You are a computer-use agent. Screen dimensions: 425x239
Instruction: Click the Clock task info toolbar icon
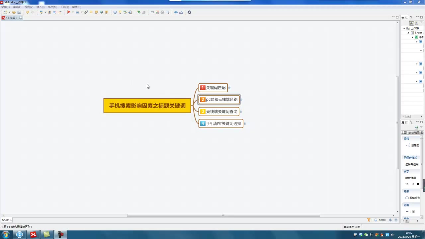click(162, 12)
